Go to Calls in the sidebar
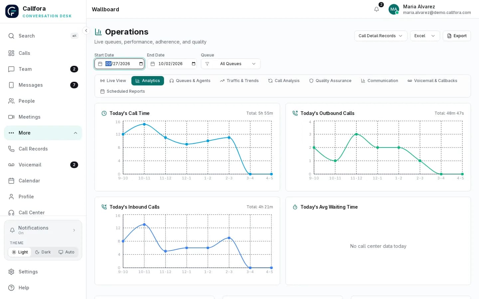 pyautogui.click(x=43, y=53)
